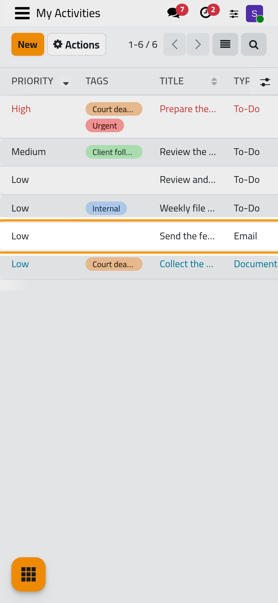This screenshot has height=603, width=278.
Task: Open the search magnifier button
Action: (254, 44)
